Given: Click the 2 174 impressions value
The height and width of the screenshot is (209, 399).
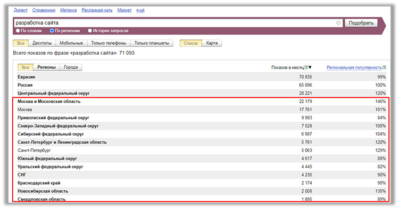Looking at the screenshot, I should click(x=306, y=183).
